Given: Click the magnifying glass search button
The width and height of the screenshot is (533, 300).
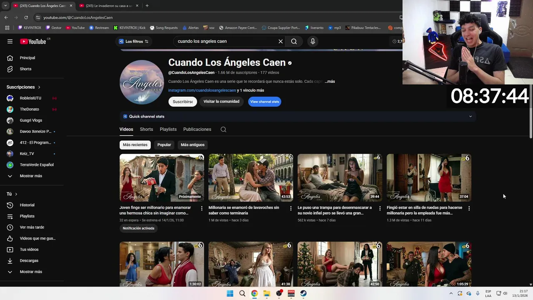Looking at the screenshot, I should [x=294, y=41].
